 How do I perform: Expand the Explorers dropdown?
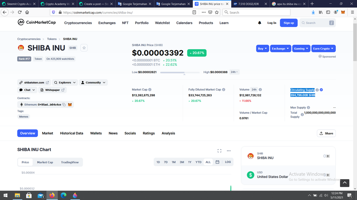(65, 82)
